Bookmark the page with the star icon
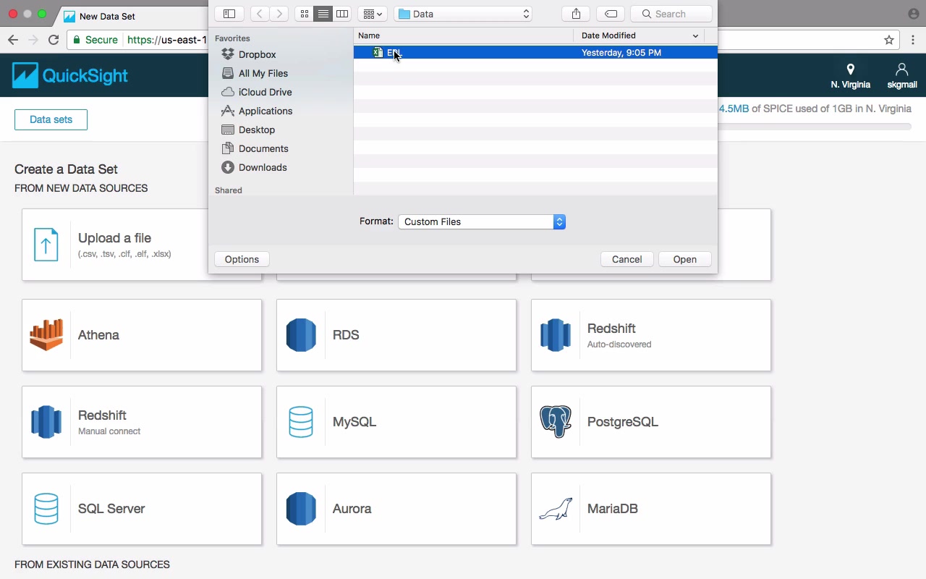The image size is (926, 579). 889,40
